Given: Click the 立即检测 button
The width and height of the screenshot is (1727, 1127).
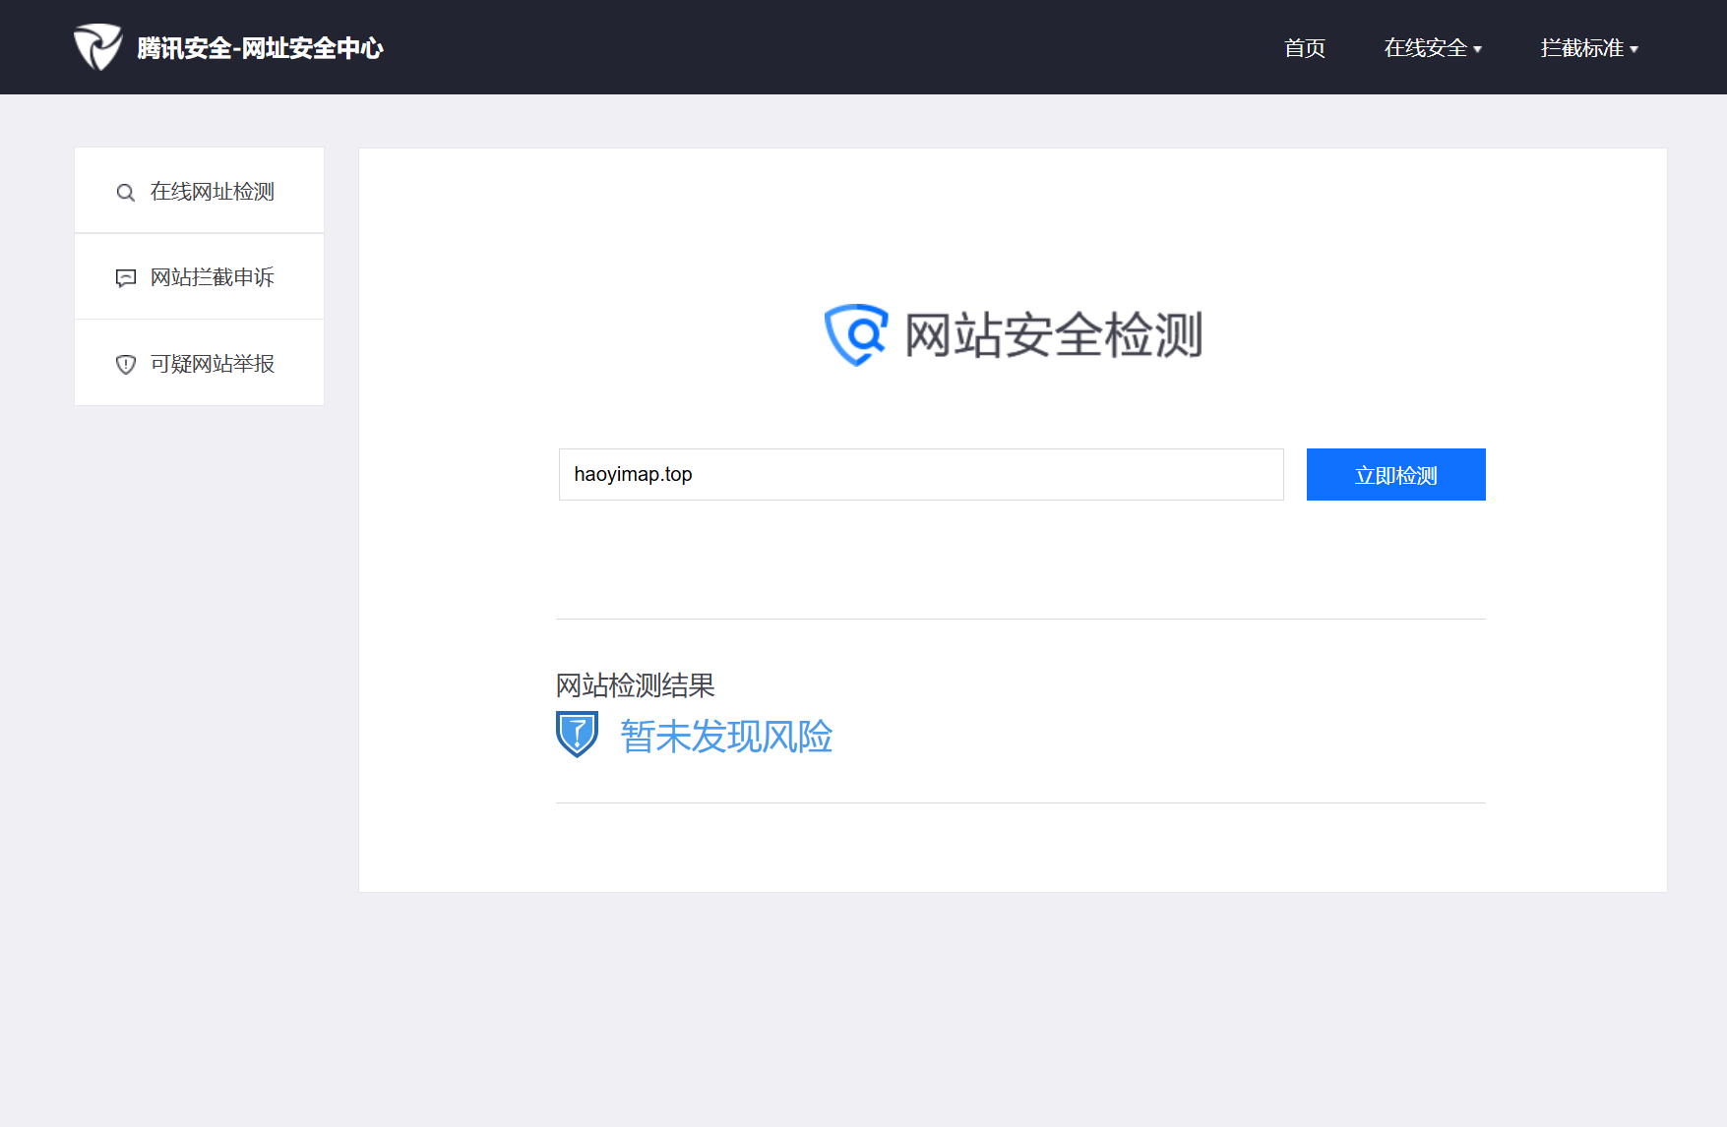Looking at the screenshot, I should coord(1395,474).
